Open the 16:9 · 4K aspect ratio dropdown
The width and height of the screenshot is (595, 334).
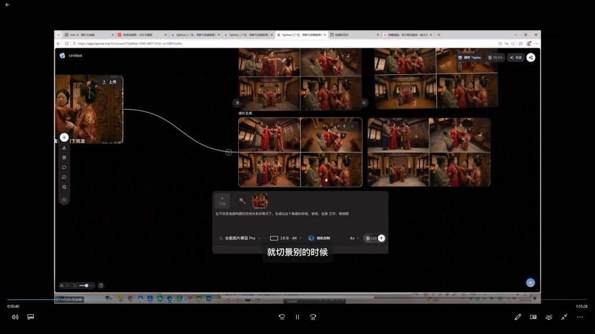[x=286, y=238]
